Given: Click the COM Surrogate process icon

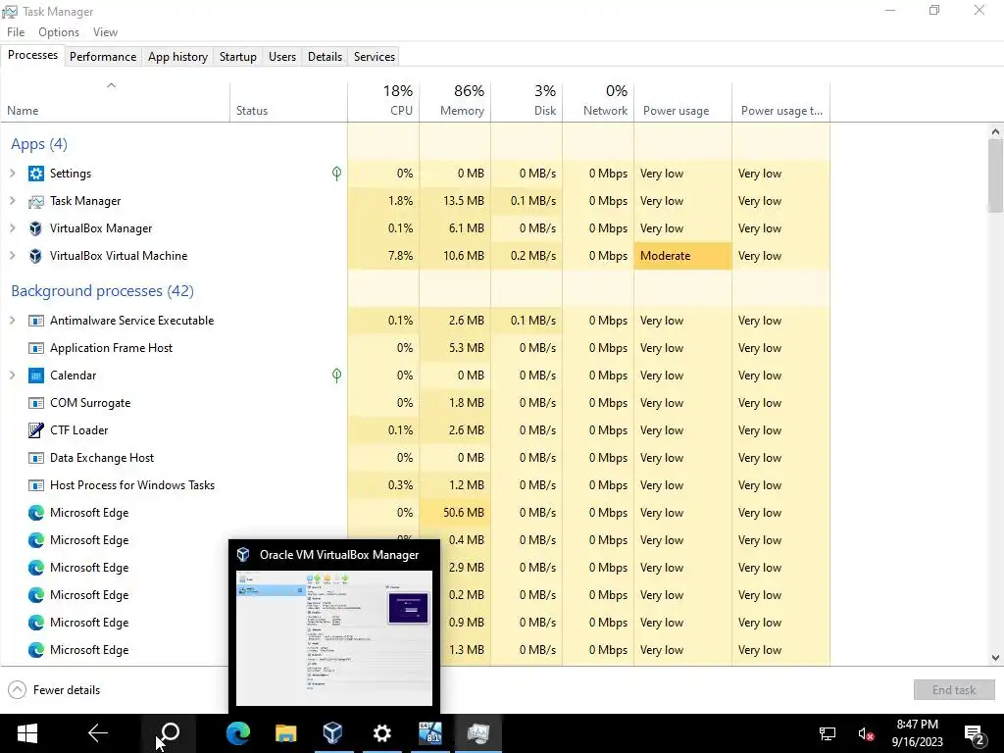Looking at the screenshot, I should [x=36, y=403].
